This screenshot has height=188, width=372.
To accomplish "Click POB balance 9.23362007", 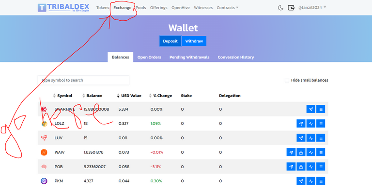I will coord(94,167).
